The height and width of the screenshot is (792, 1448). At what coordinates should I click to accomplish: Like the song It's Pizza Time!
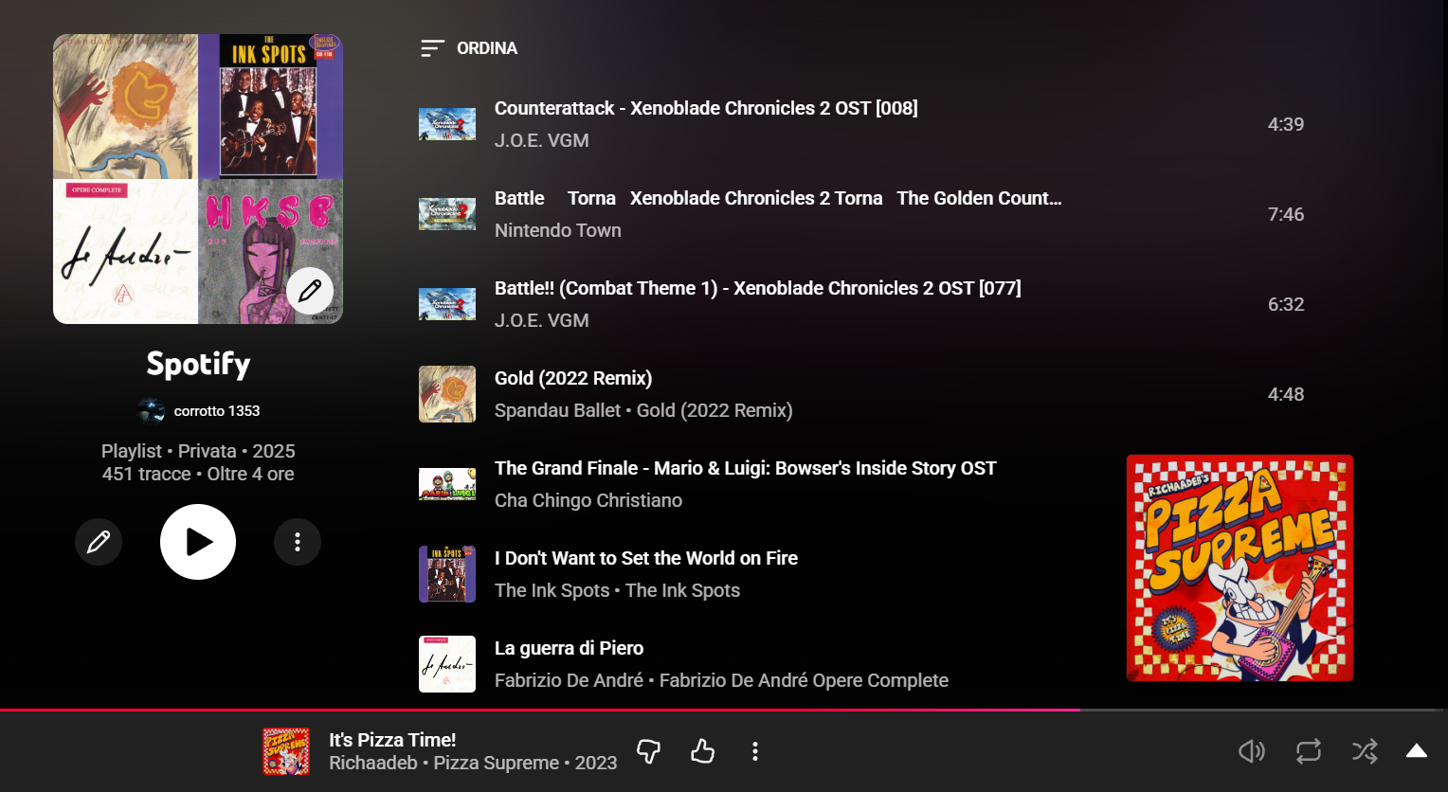702,751
